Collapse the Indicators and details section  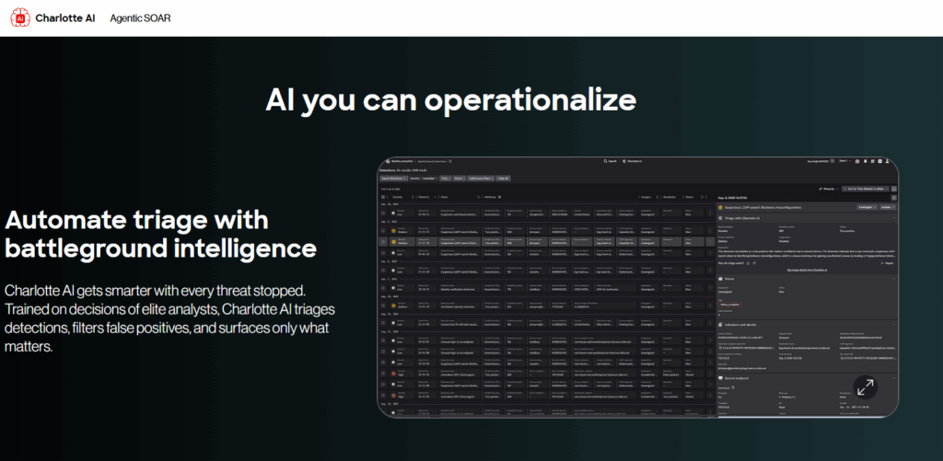[x=893, y=325]
